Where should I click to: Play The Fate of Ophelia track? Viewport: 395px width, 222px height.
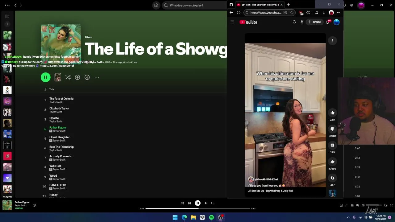[x=61, y=99]
